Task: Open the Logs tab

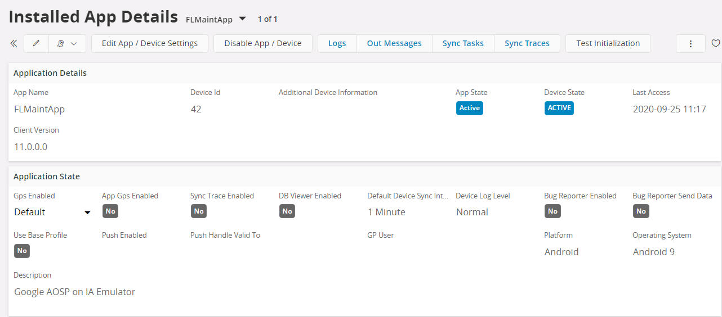Action: [x=337, y=43]
